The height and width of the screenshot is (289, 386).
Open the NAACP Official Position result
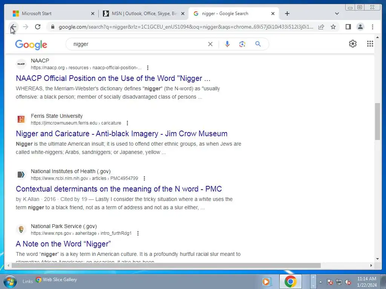(113, 78)
